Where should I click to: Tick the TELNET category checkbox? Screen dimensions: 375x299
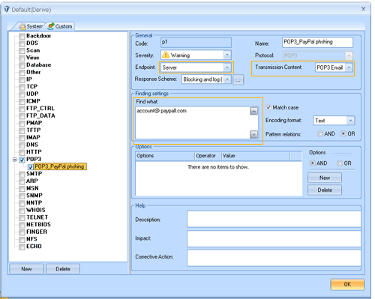[22, 217]
